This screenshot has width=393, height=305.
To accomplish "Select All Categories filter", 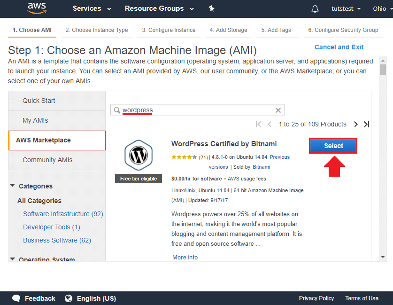I will 39,201.
